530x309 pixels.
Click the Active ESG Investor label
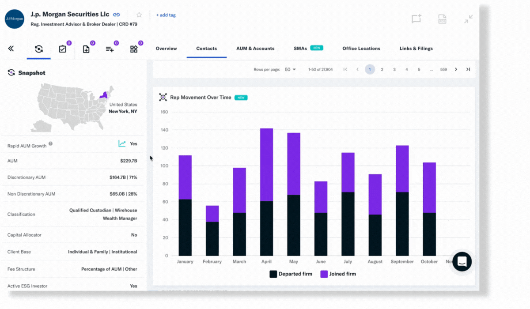click(27, 286)
